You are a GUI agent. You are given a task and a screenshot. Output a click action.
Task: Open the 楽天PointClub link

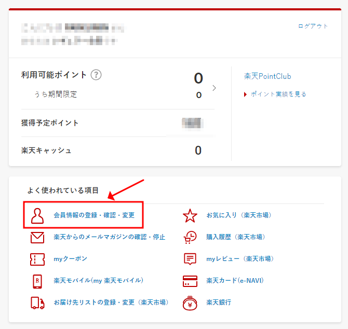267,76
